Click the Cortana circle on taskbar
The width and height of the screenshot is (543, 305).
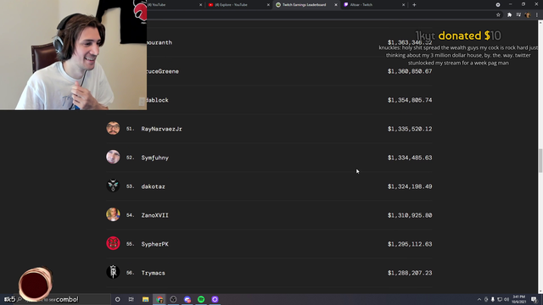117,299
